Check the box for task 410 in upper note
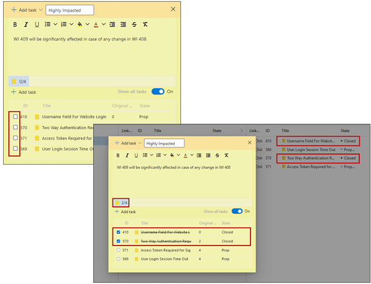 pyautogui.click(x=16, y=116)
